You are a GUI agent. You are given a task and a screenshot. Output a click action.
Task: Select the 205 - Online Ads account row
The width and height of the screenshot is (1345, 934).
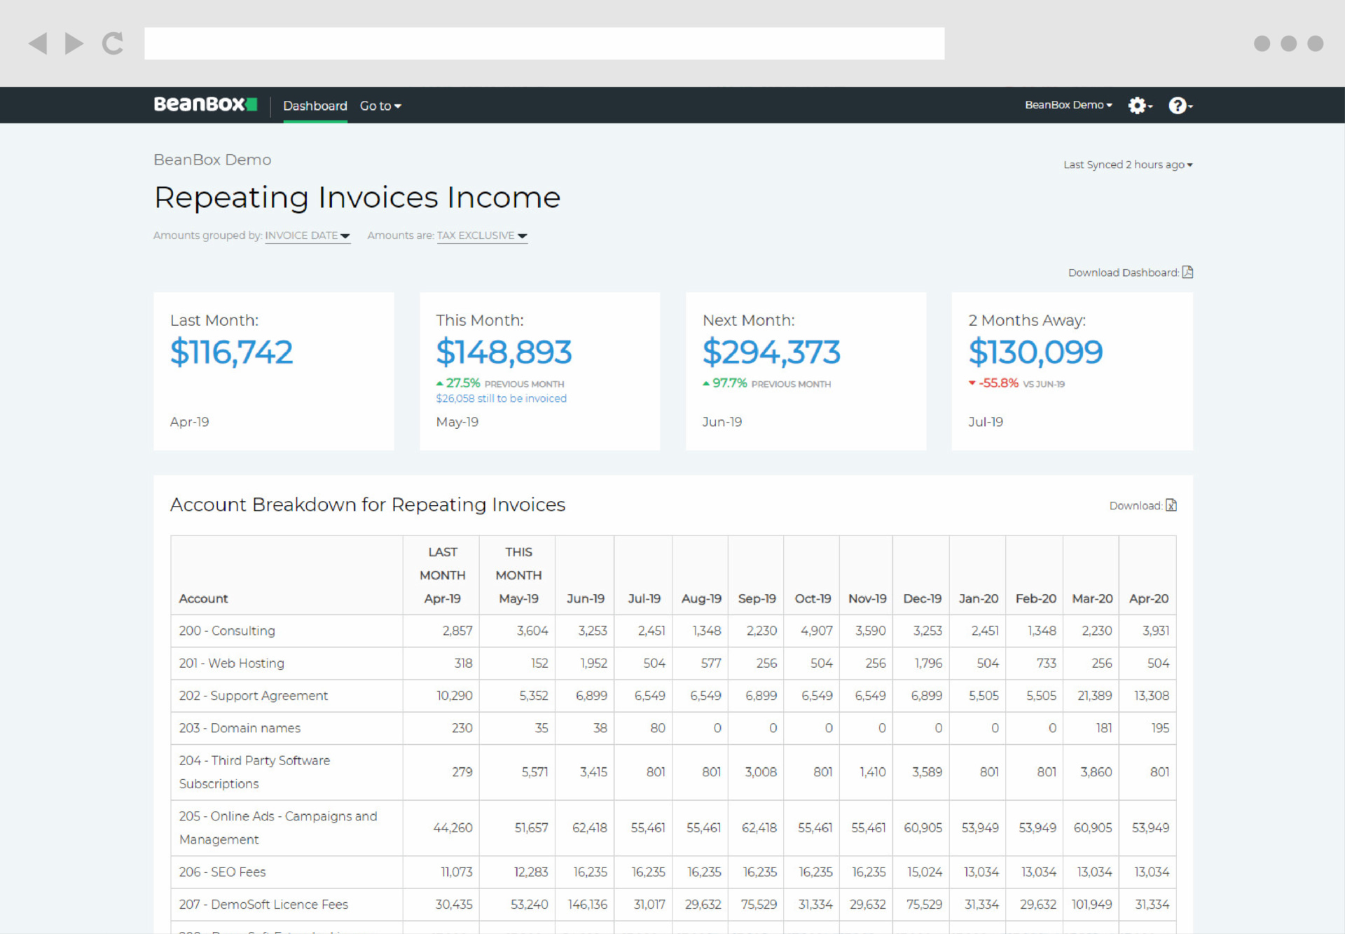pos(278,827)
